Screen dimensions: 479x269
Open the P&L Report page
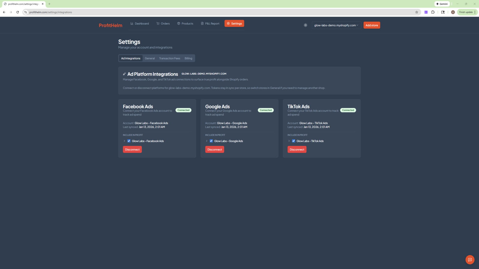pyautogui.click(x=210, y=24)
